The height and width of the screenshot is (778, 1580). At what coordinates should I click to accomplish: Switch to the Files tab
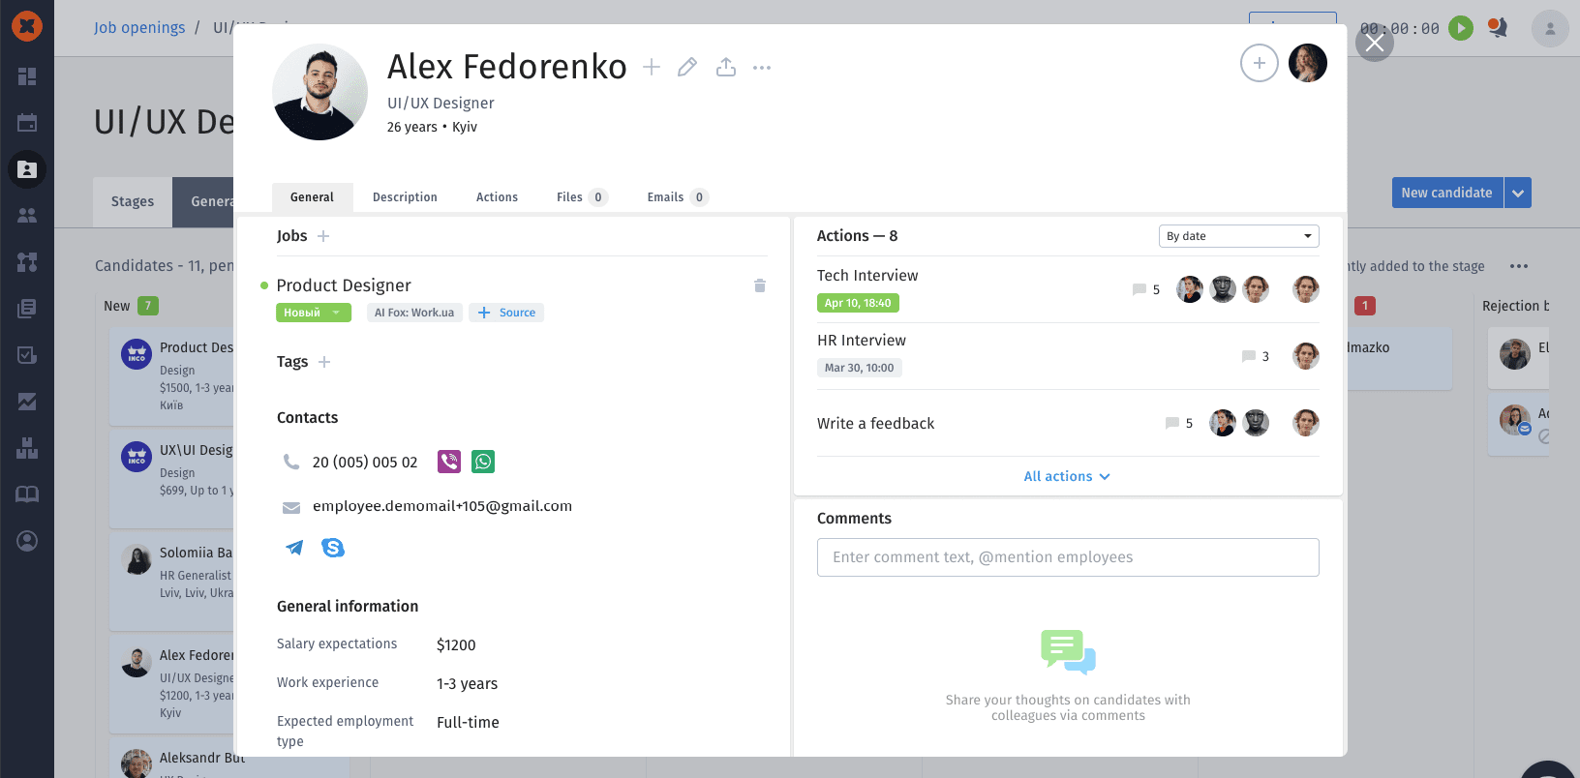pos(580,197)
